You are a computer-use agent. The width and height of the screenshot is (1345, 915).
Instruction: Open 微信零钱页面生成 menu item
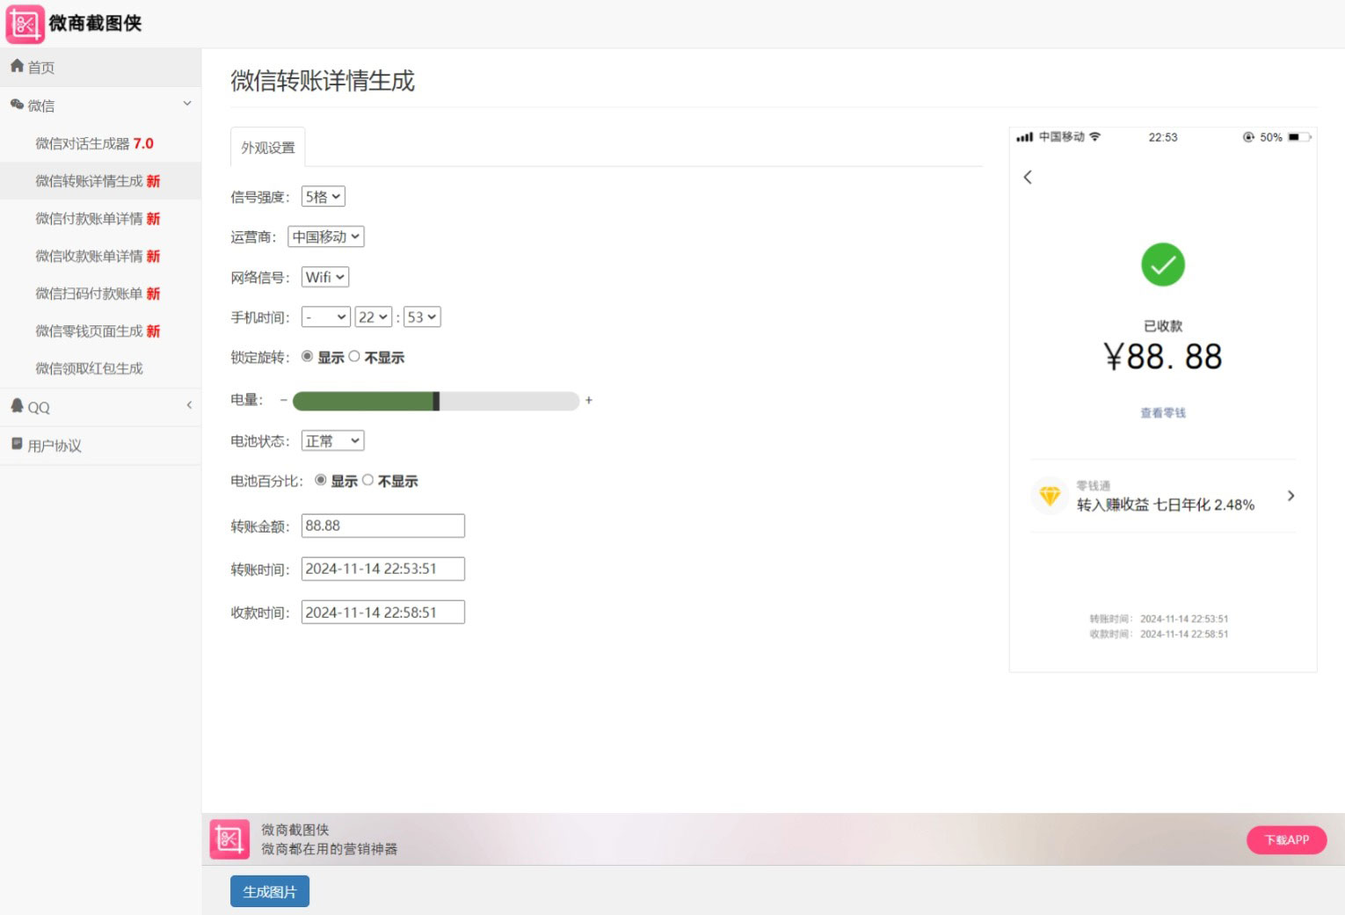[100, 331]
